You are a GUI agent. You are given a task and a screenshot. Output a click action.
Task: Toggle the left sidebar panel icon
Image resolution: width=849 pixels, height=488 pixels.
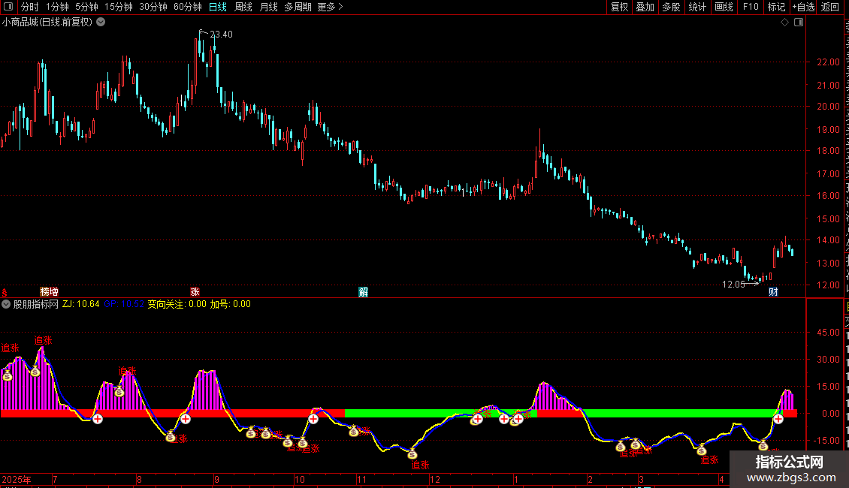(x=8, y=7)
